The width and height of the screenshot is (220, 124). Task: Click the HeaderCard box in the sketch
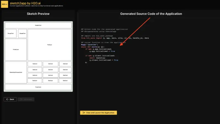click(x=38, y=25)
